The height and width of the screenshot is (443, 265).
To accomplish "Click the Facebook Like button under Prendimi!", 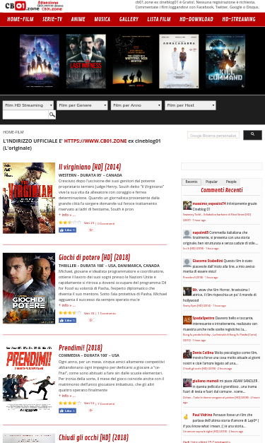I will coord(68,411).
